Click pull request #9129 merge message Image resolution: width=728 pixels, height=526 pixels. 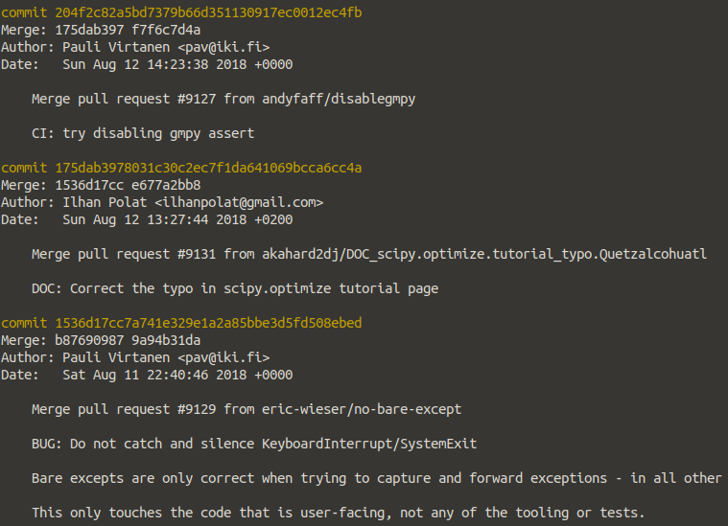247,409
